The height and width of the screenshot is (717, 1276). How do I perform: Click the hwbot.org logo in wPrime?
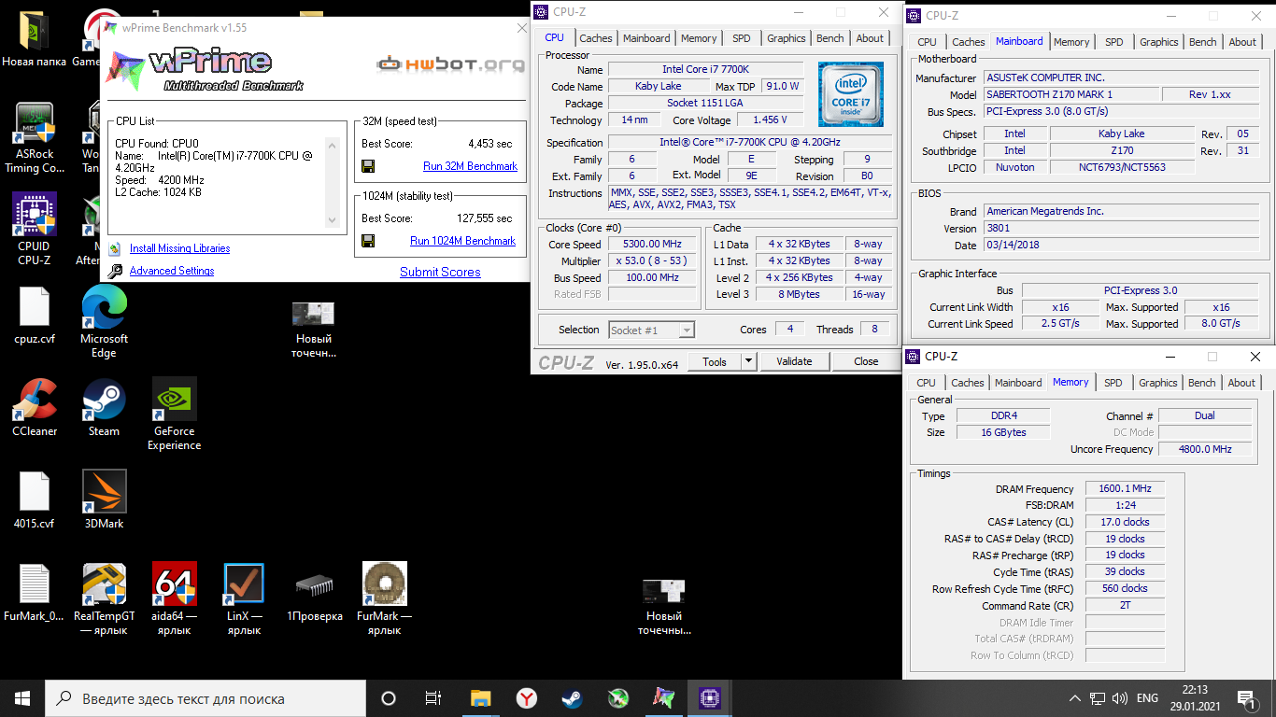point(450,64)
